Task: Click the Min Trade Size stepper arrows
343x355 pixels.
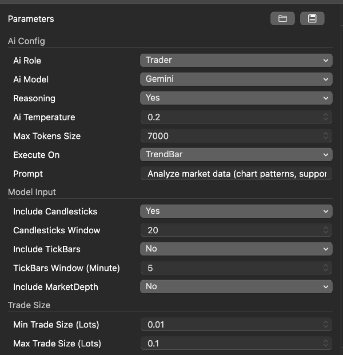Action: point(326,325)
